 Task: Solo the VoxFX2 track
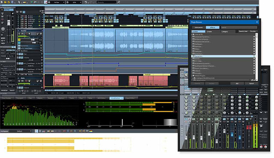pos(19,34)
